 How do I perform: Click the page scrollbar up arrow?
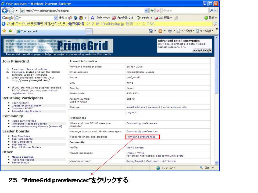click(x=217, y=38)
